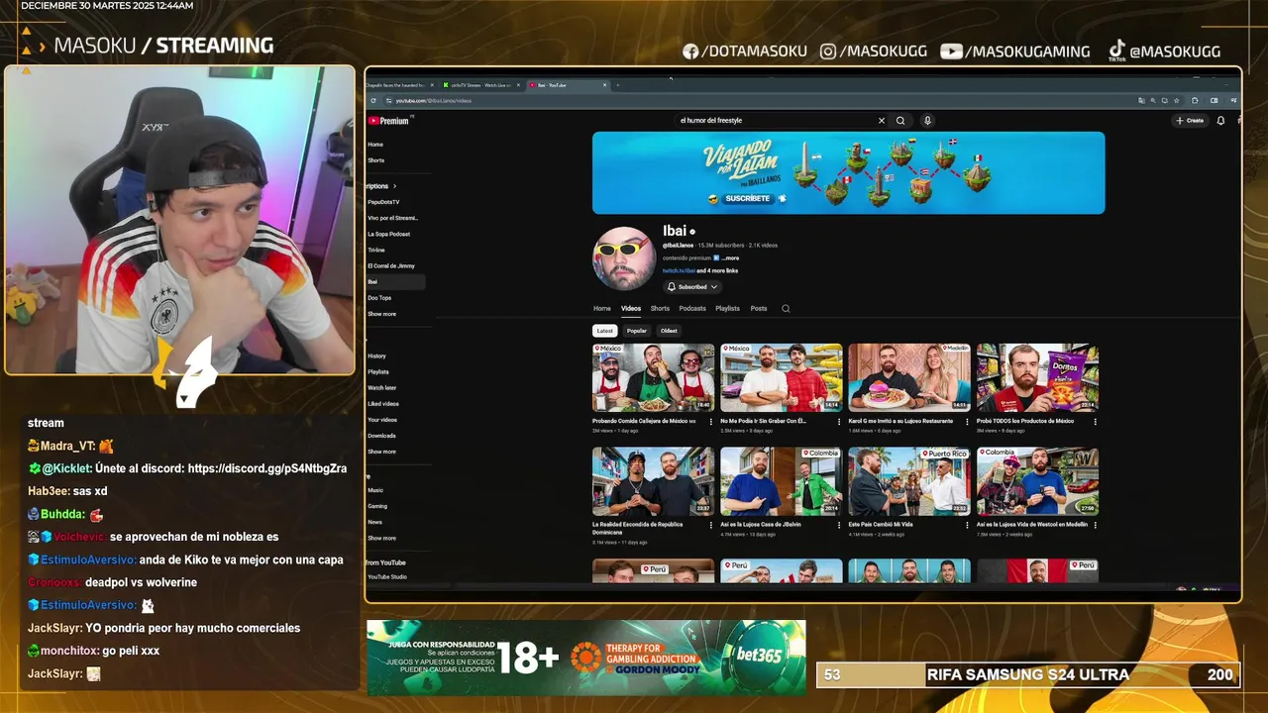Clear the YouTube search box text

pos(882,121)
